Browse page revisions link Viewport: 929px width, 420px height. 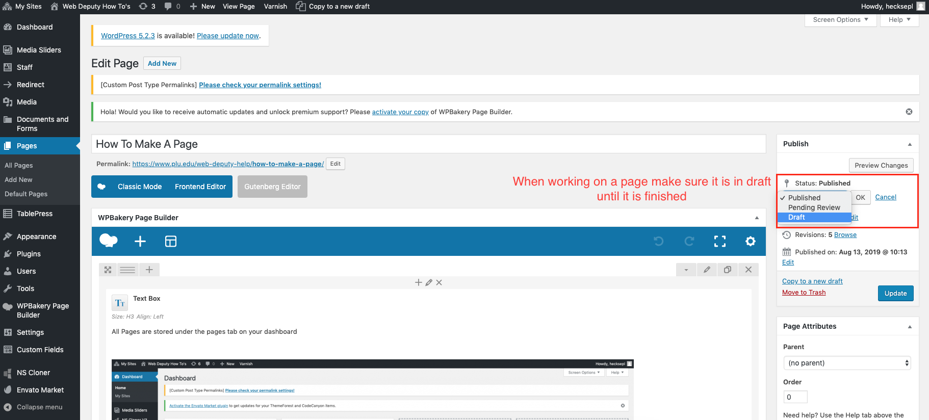(x=845, y=235)
